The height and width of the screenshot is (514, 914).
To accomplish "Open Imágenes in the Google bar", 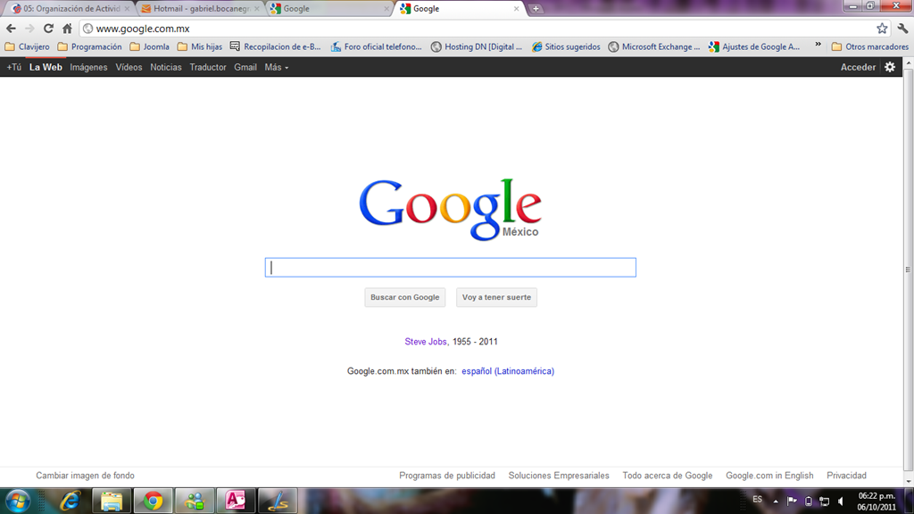I will pyautogui.click(x=88, y=67).
